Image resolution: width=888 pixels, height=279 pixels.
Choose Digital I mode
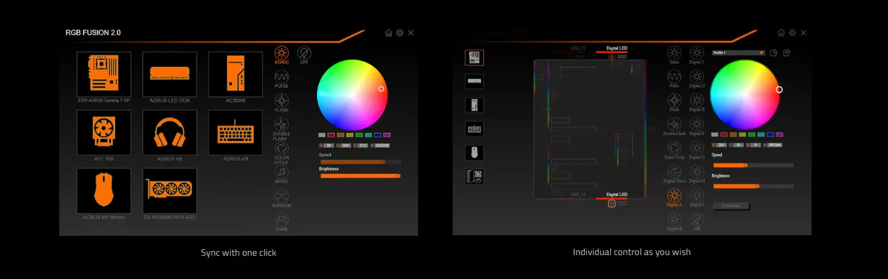(697, 196)
